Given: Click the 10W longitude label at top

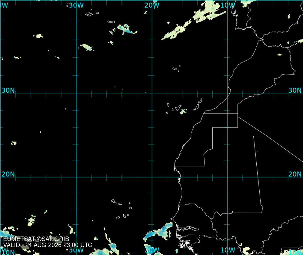Looking at the screenshot, I should (228, 5).
